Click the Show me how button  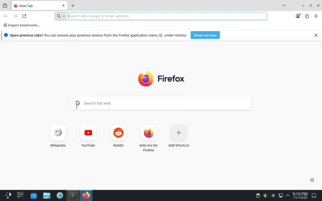(205, 35)
